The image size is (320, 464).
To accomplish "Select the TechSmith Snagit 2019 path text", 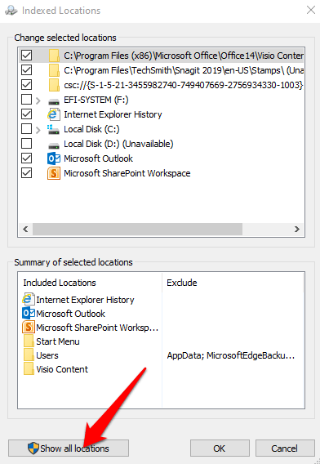I will coord(184,70).
